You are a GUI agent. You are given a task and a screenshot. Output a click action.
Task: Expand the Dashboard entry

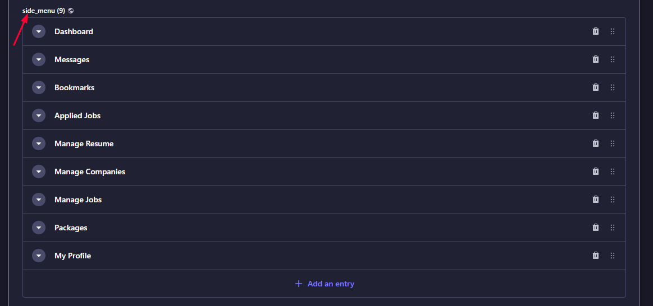39,31
